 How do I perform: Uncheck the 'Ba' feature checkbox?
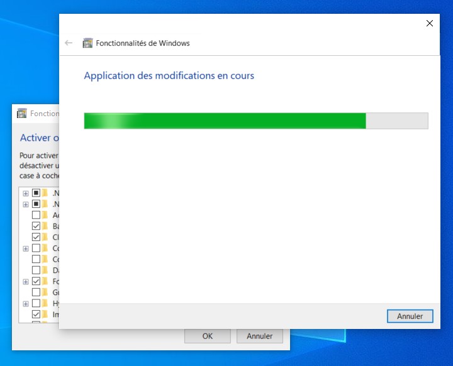tap(36, 226)
